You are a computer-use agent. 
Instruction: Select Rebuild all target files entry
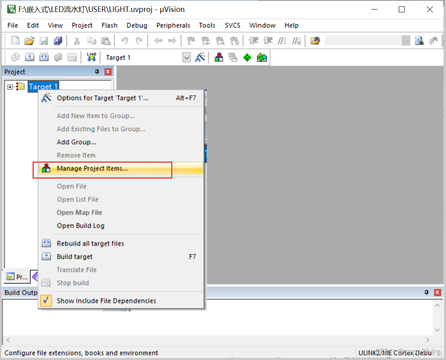(x=121, y=243)
